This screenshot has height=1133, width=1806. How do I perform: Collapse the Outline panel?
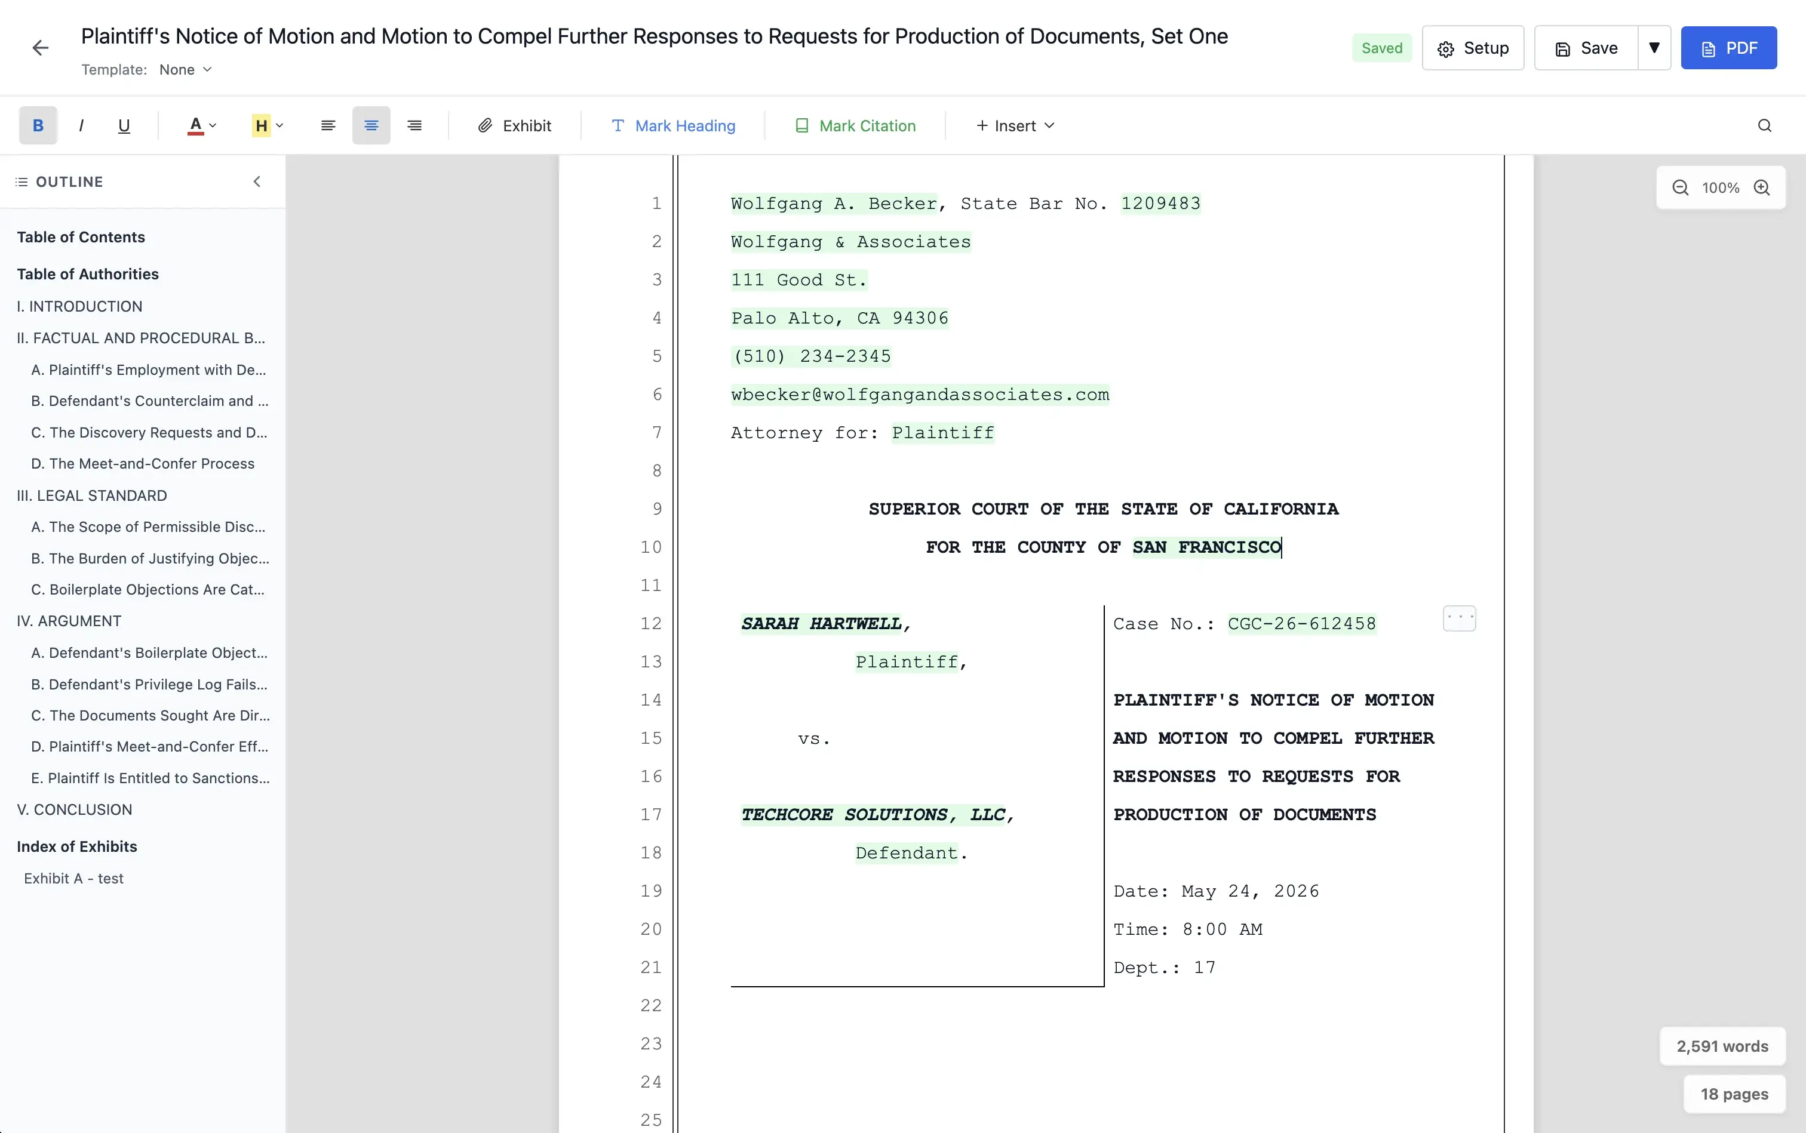pyautogui.click(x=257, y=181)
